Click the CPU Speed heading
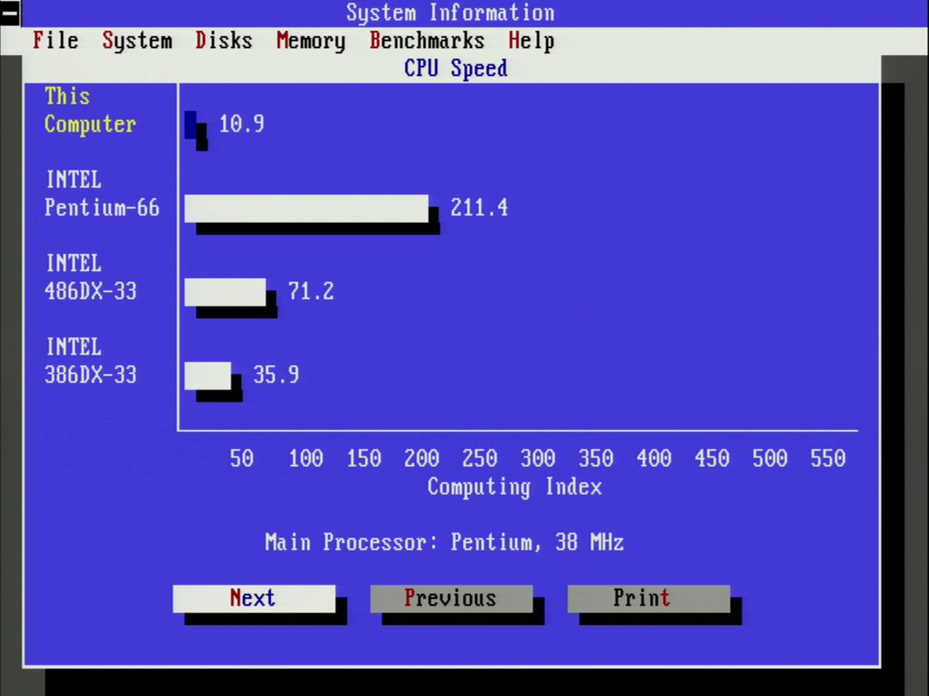The width and height of the screenshot is (929, 696). (x=456, y=68)
